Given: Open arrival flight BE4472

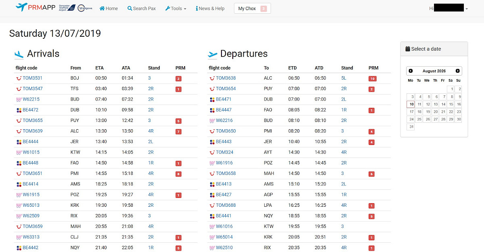Looking at the screenshot, I should (x=30, y=110).
